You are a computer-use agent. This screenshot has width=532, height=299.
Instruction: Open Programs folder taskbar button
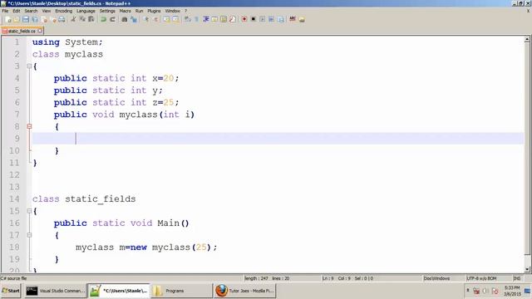pos(181,291)
